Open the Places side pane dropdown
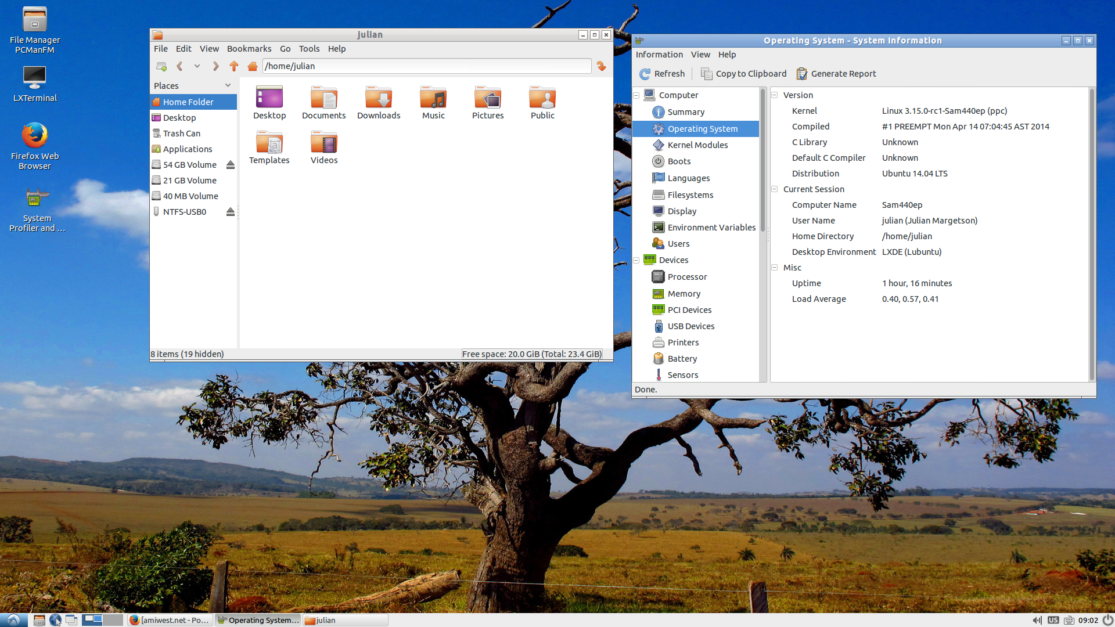This screenshot has height=627, width=1115. pyautogui.click(x=228, y=85)
